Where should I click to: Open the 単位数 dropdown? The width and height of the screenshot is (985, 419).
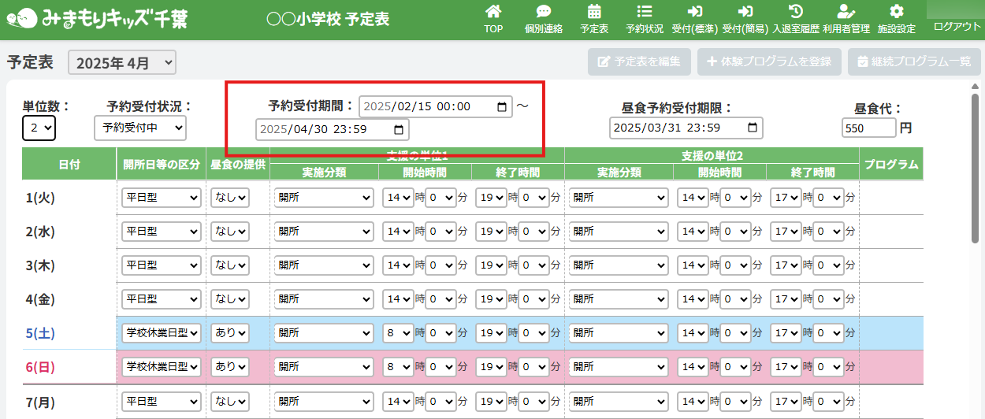39,128
